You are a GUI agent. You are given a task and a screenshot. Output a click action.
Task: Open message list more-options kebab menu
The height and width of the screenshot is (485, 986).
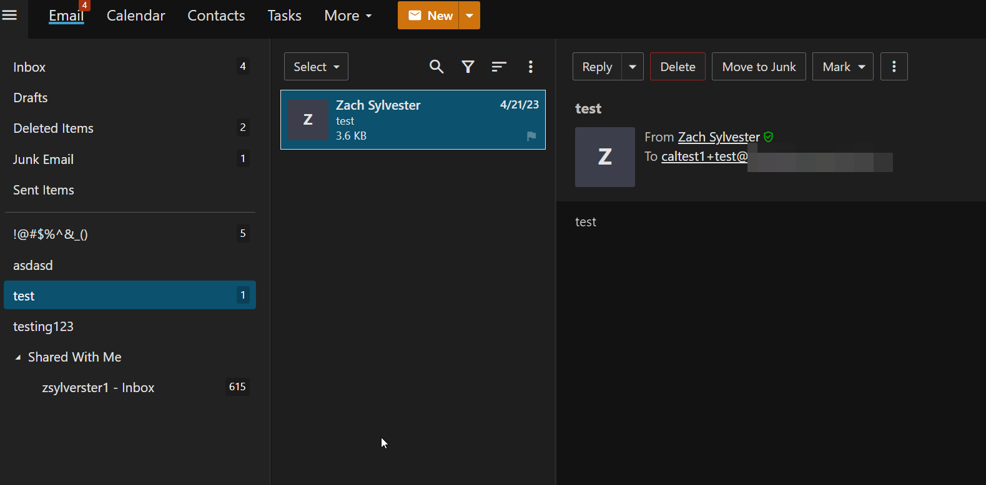[x=530, y=67]
